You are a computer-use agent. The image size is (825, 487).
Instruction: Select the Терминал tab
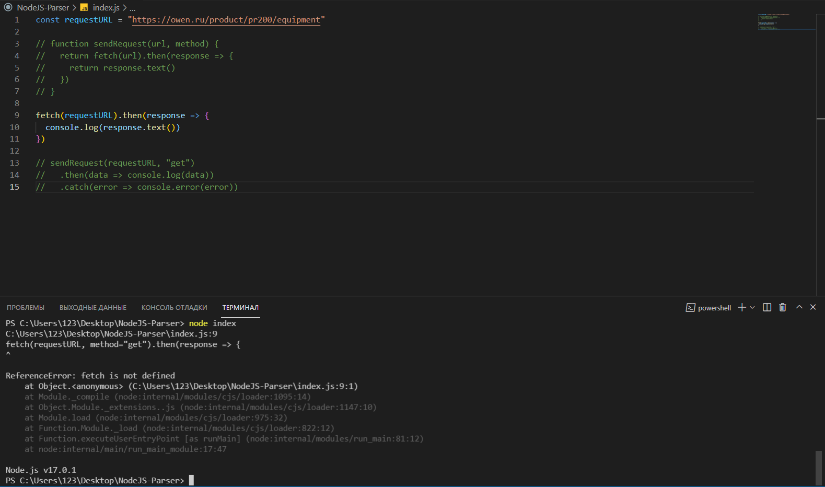click(240, 308)
